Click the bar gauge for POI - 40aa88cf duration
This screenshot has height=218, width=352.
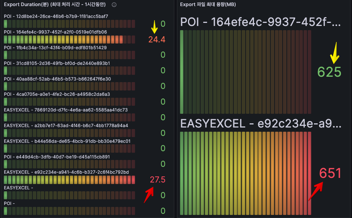[x=69, y=86]
